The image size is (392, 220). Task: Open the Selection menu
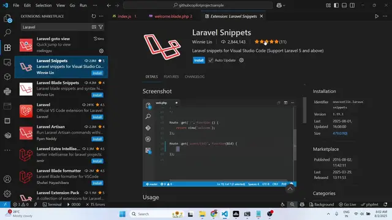click(43, 5)
